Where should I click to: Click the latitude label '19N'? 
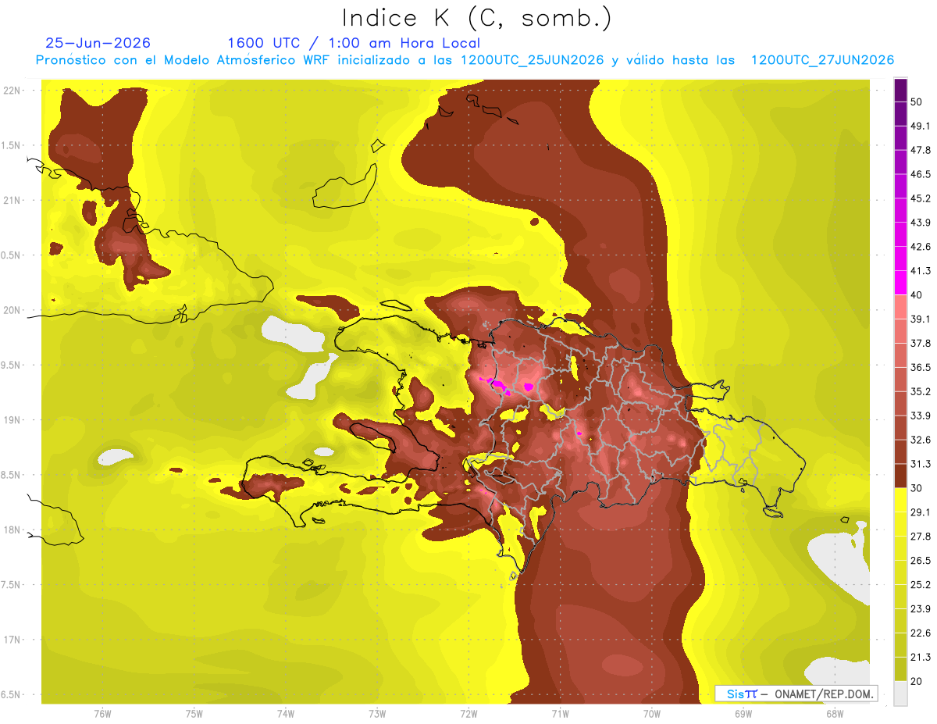(x=12, y=420)
